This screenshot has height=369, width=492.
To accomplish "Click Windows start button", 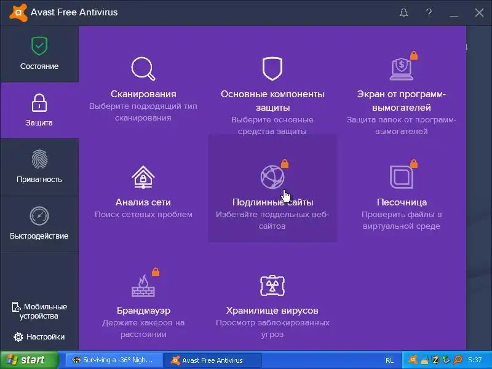I will (x=30, y=360).
